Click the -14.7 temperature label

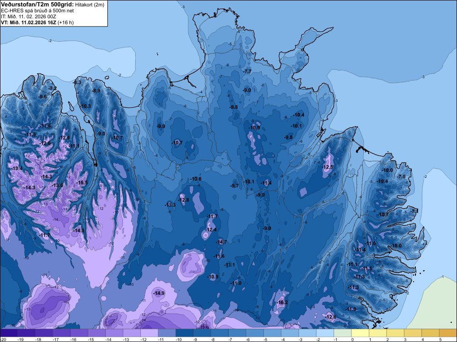point(221,242)
